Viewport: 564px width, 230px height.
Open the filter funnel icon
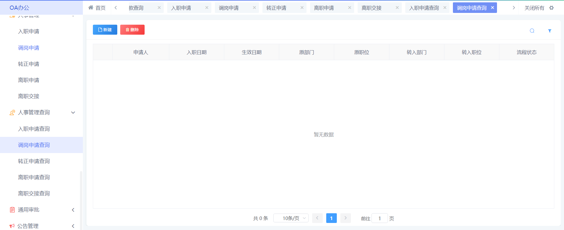(x=550, y=31)
